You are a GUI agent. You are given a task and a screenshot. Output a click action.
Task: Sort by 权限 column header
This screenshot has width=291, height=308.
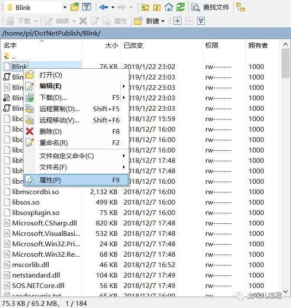click(224, 45)
